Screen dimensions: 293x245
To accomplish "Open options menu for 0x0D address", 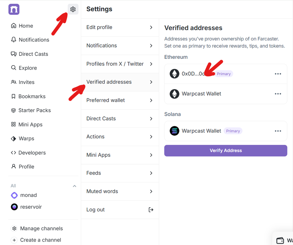I will tap(278, 74).
